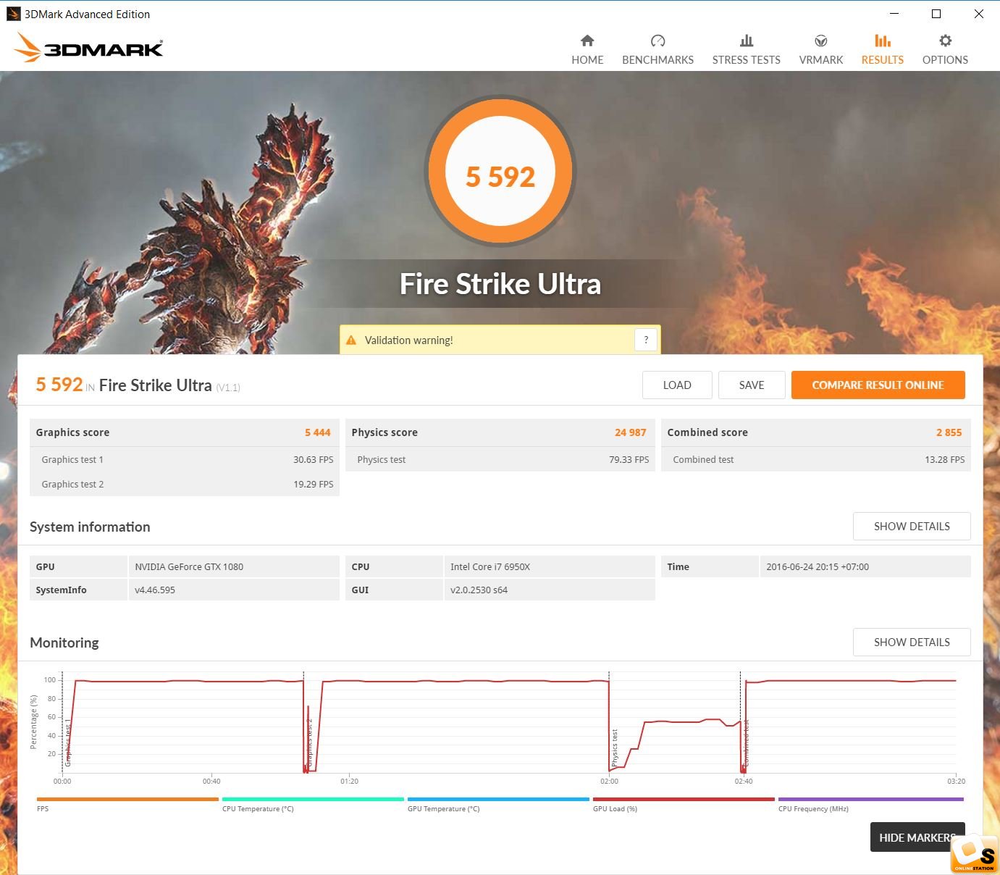Click 19.29 FPS value
The width and height of the screenshot is (1000, 875).
(x=314, y=485)
